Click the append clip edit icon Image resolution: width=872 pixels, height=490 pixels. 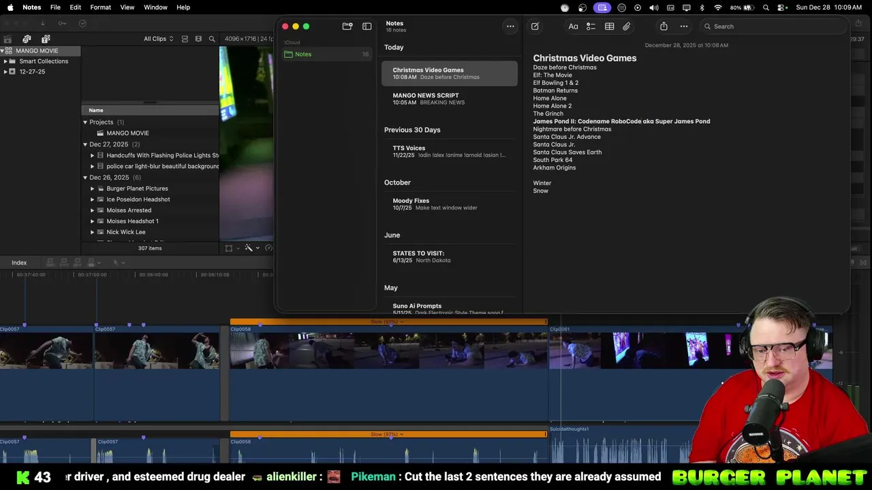[x=76, y=263]
